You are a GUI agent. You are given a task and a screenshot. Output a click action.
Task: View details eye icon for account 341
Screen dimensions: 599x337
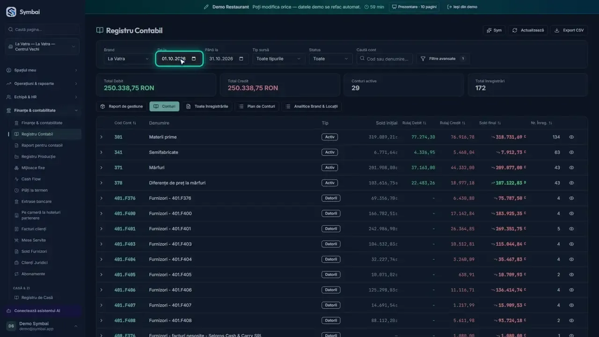(571, 153)
